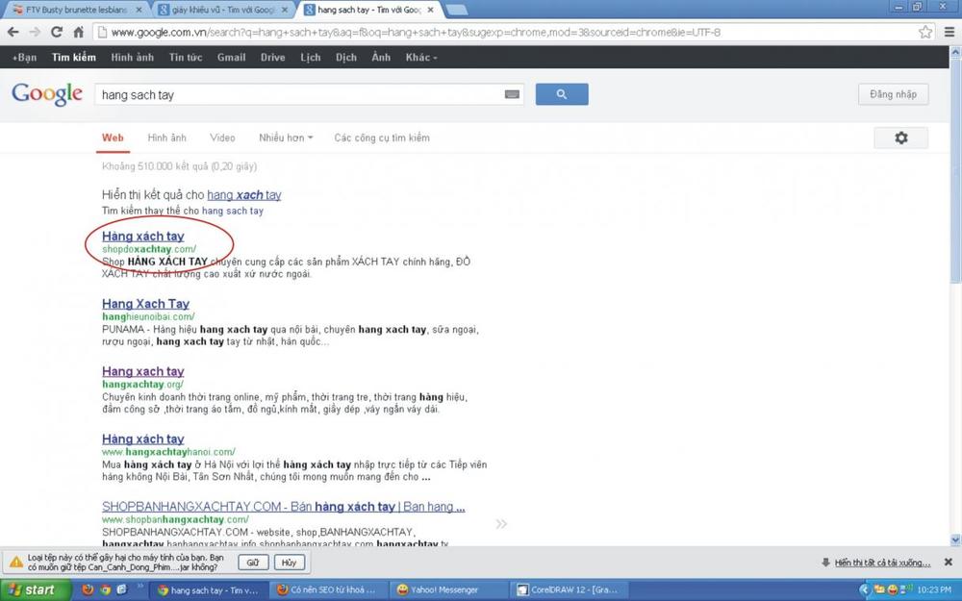Open 'Hang Xach Tay' hanghieunoibai.com result
This screenshot has width=962, height=601.
(x=146, y=304)
